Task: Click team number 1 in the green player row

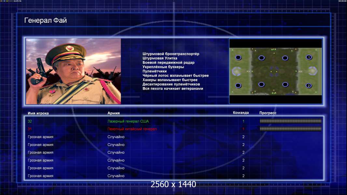Action: coord(243,121)
